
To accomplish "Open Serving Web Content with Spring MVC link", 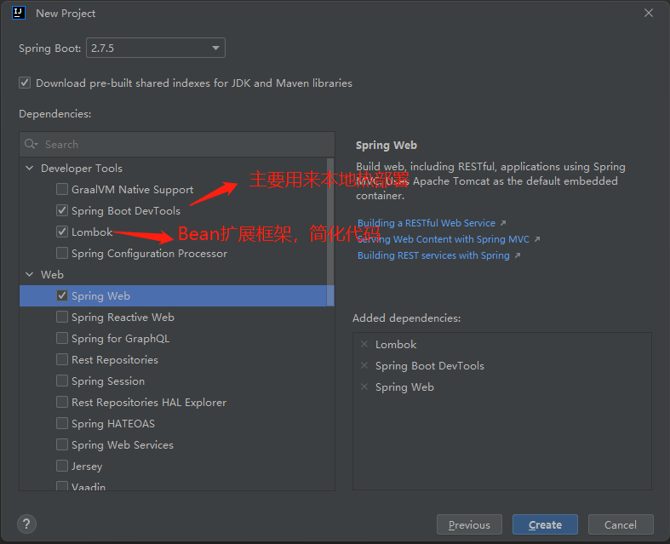I will click(443, 239).
